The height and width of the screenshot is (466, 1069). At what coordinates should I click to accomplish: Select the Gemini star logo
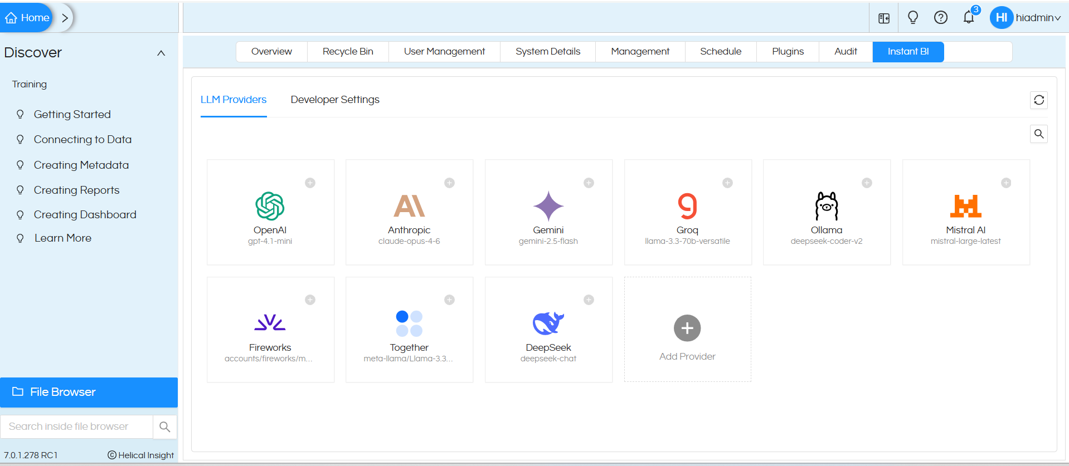tap(548, 206)
